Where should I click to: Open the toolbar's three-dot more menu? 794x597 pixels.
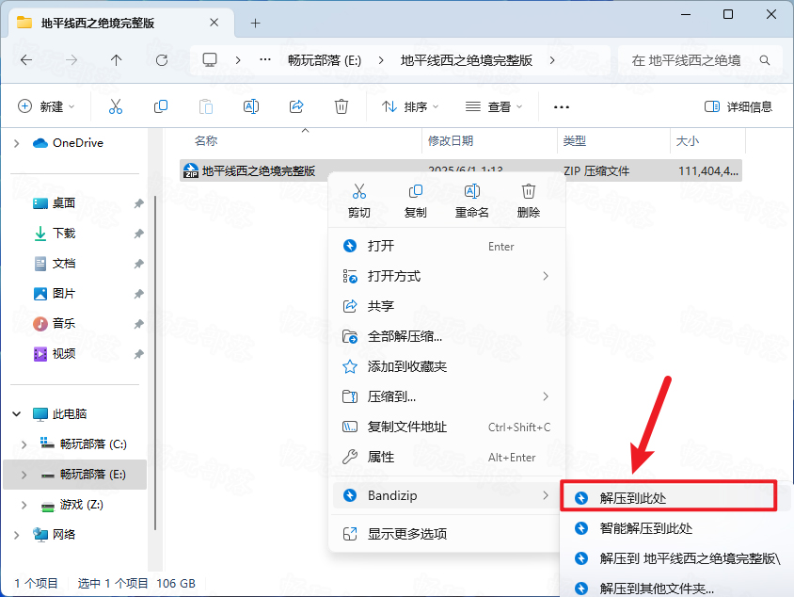click(561, 107)
